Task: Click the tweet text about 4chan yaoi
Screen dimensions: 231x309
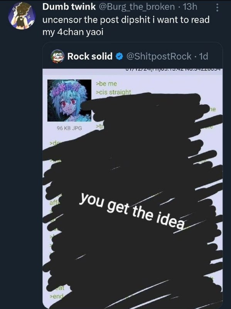Action: pyautogui.click(x=126, y=25)
